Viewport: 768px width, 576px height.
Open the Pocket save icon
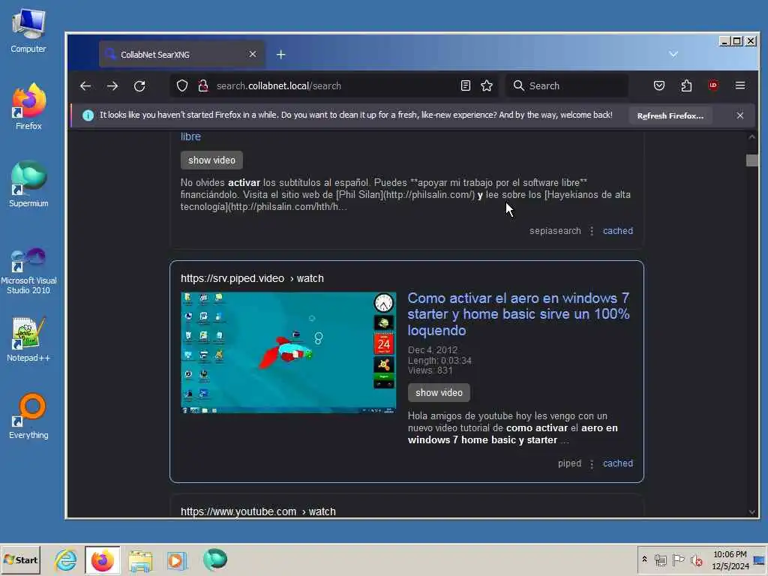coord(659,85)
